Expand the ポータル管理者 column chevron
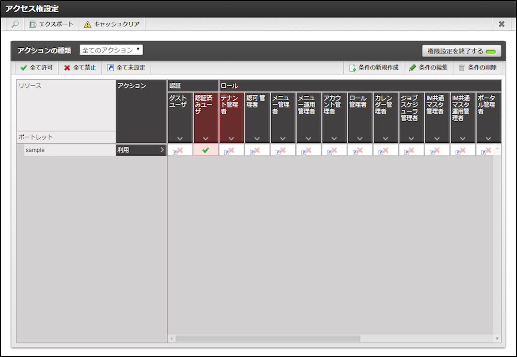This screenshot has width=517, height=357. click(x=488, y=139)
